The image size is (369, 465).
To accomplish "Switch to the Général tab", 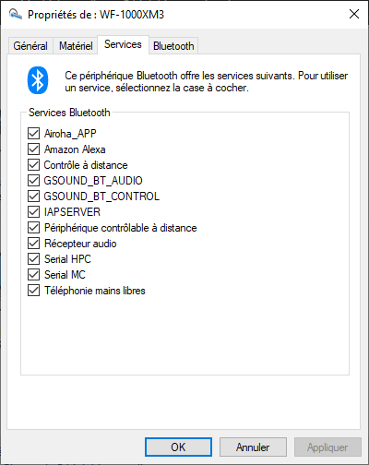I will [x=30, y=46].
